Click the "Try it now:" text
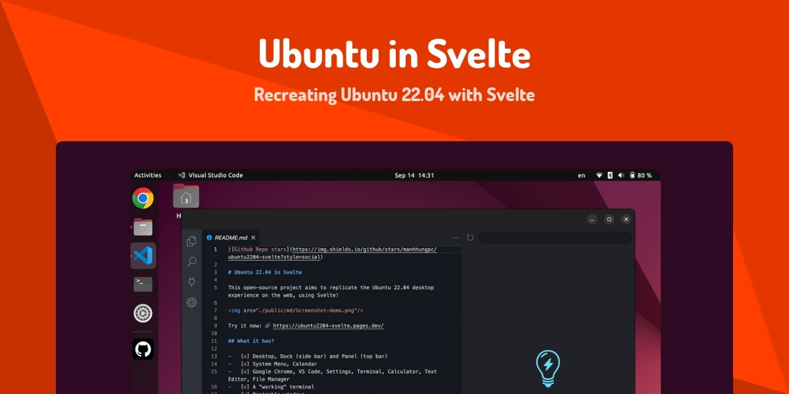789x394 pixels. coord(245,326)
